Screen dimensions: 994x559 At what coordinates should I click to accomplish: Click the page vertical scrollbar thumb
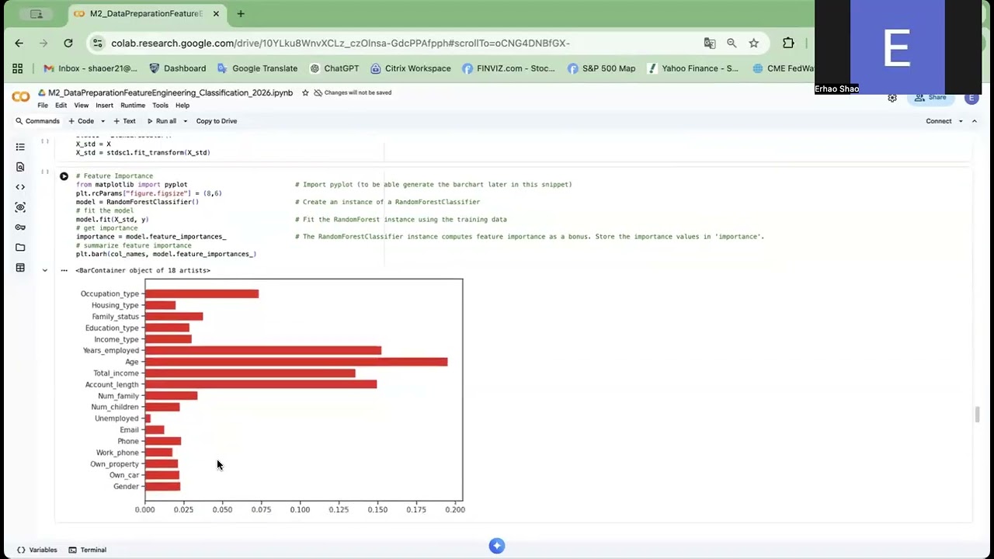(x=978, y=415)
